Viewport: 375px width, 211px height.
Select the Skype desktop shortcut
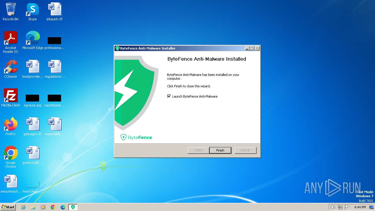[x=32, y=12]
